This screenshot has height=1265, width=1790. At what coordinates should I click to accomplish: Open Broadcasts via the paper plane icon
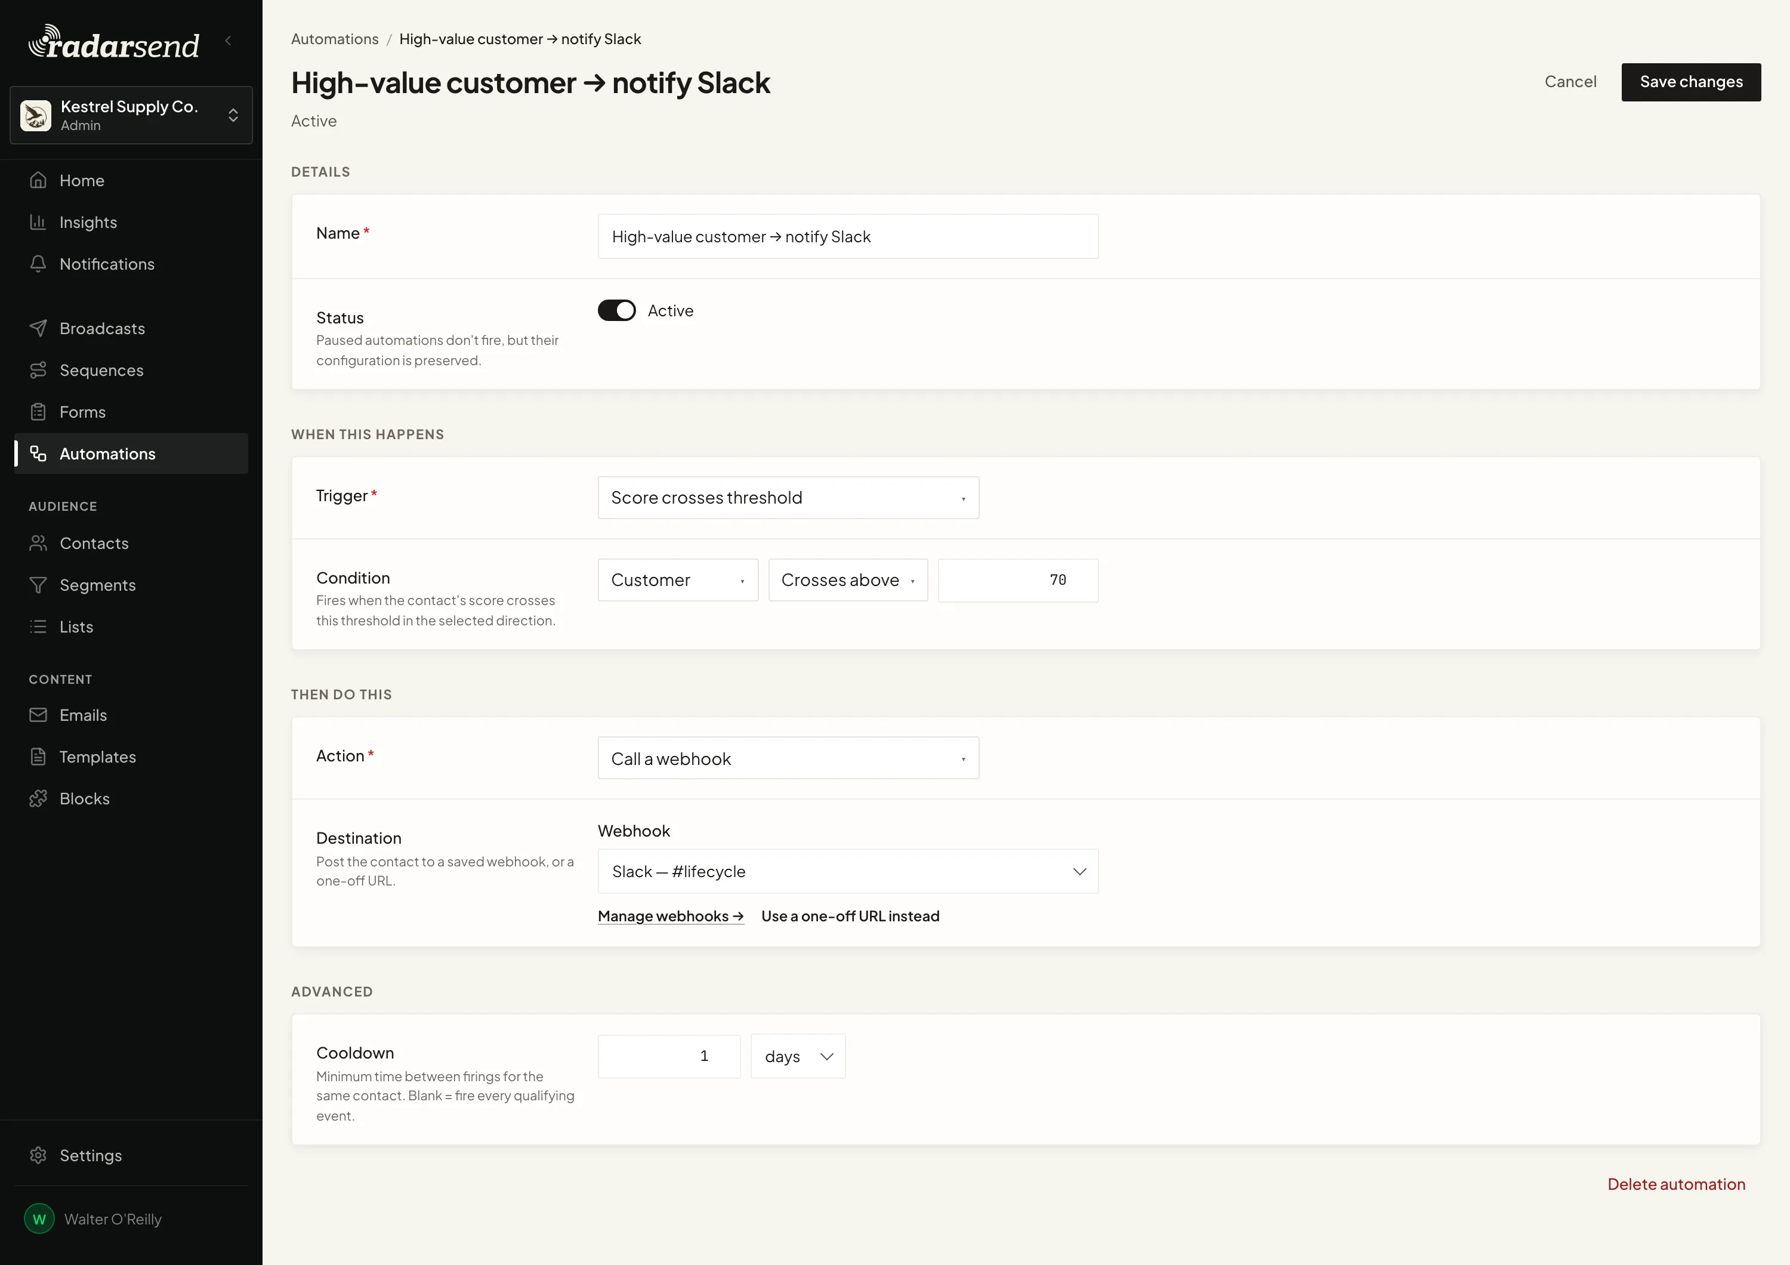38,328
